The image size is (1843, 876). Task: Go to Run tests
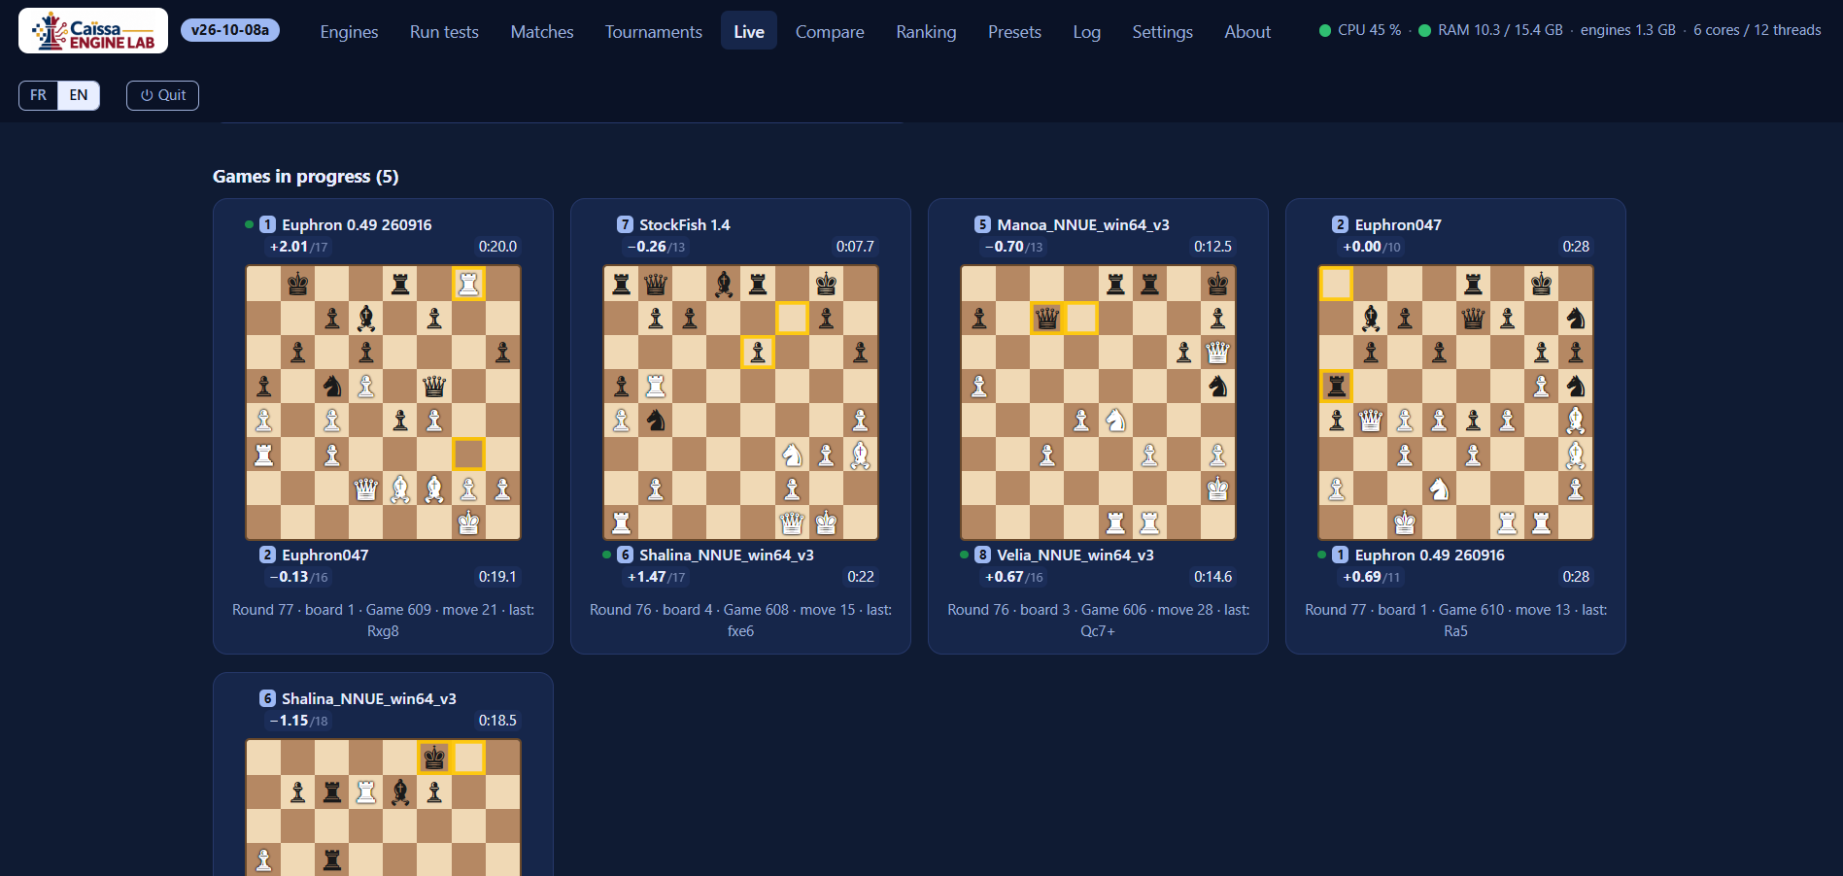click(444, 31)
